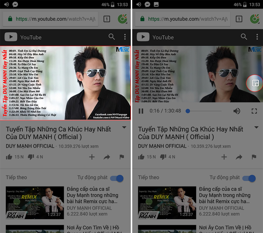Open Remix video thumbnail in left screenshot
This screenshot has width=263, height=233.
(x=35, y=203)
